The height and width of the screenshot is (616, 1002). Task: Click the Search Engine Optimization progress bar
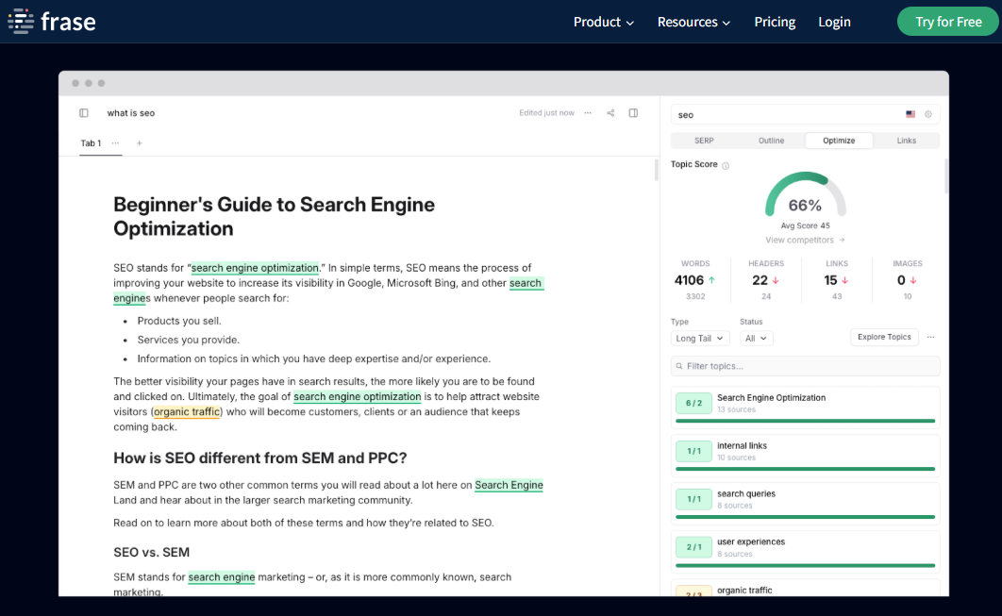(x=805, y=421)
